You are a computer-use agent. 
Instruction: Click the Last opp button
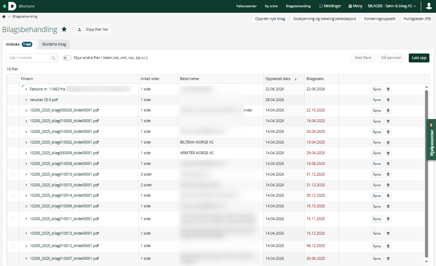click(x=419, y=58)
